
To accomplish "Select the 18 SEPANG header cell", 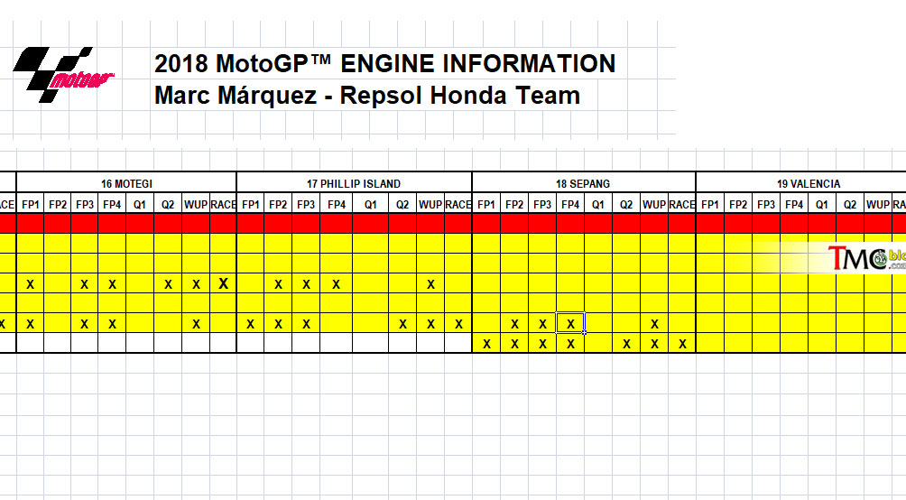I will click(583, 183).
